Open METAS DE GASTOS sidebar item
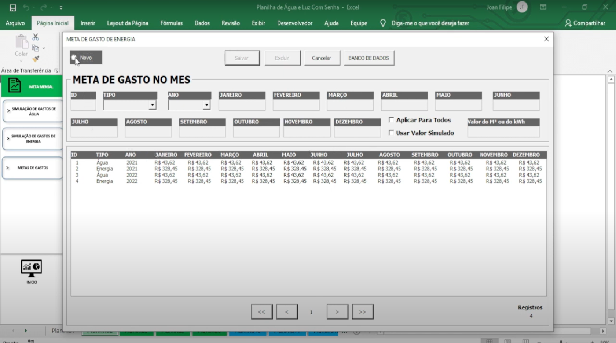Image resolution: width=616 pixels, height=343 pixels. [32, 168]
